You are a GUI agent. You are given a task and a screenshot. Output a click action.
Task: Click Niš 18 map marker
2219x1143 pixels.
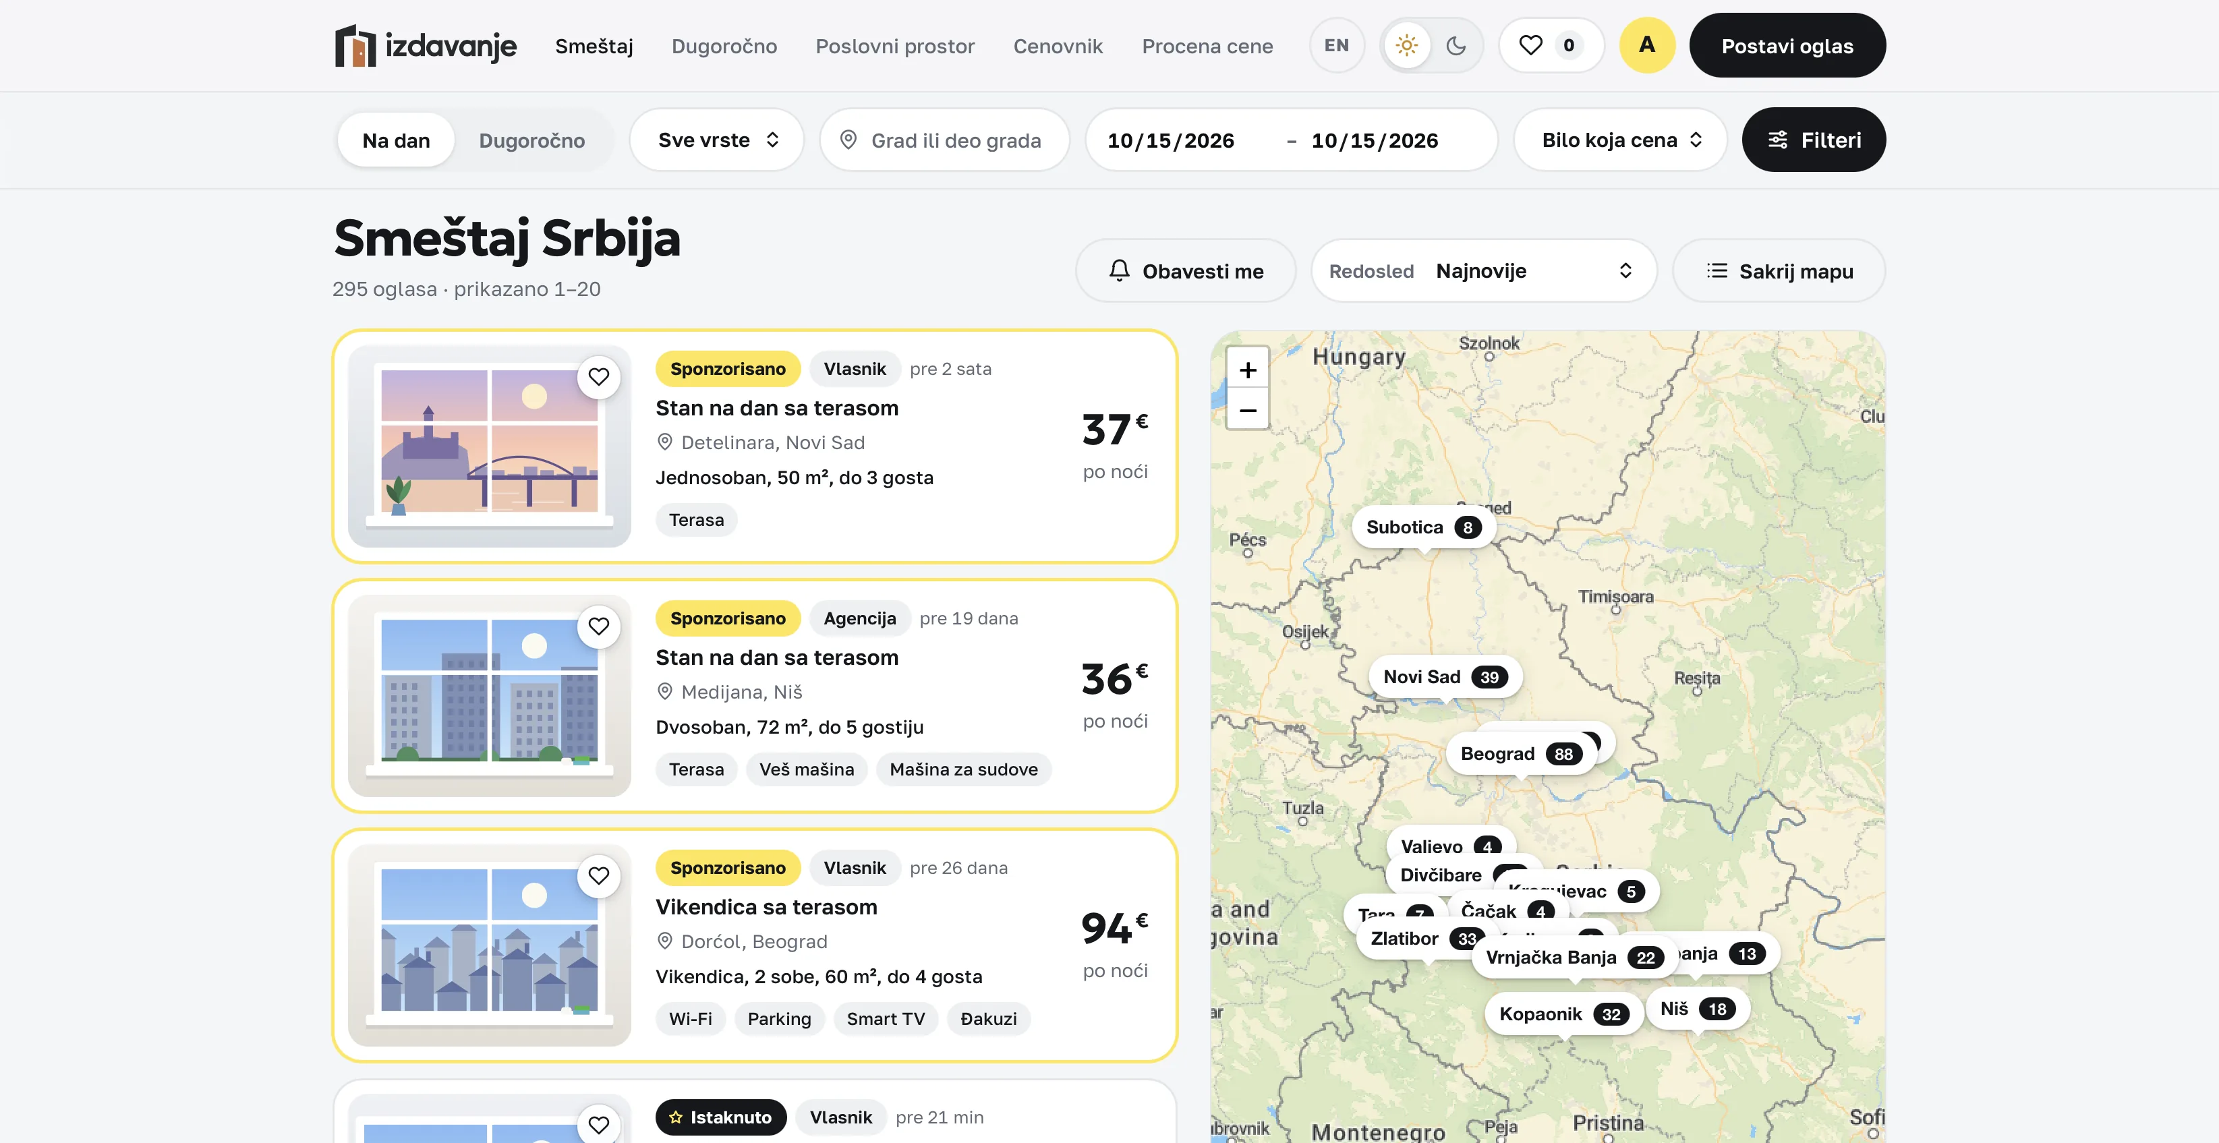[1697, 1009]
